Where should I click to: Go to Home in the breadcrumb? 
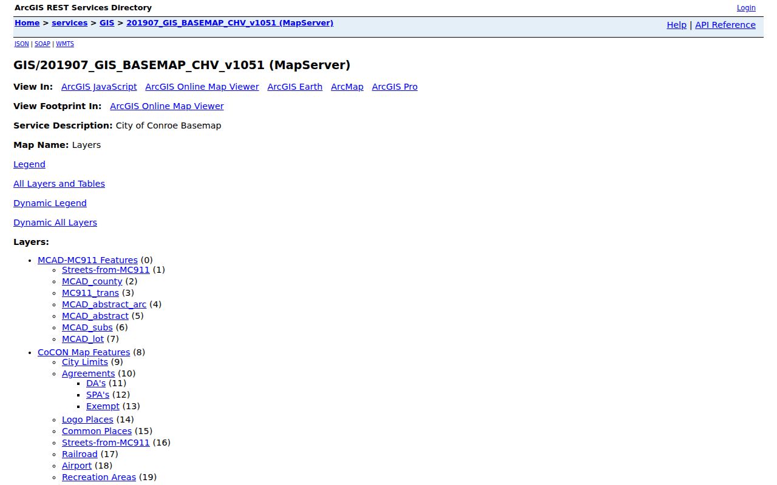(x=27, y=23)
